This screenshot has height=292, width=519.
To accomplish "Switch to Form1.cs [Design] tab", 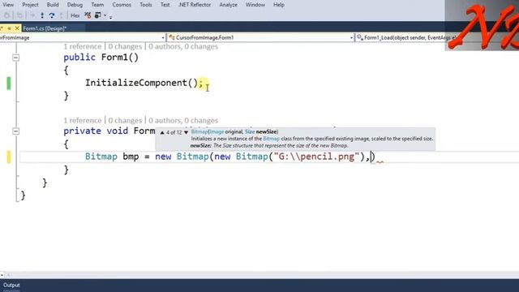I will (45, 28).
